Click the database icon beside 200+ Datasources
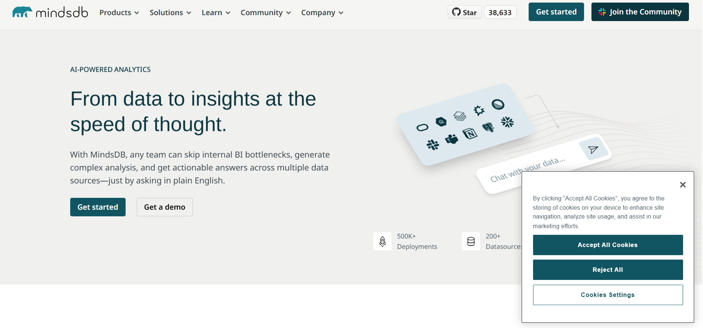 pos(471,241)
